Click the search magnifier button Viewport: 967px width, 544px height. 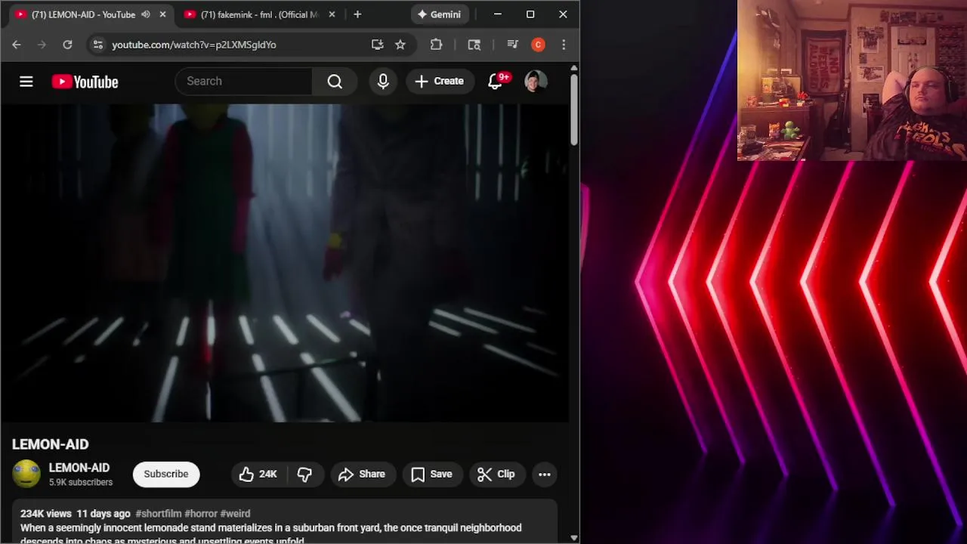tap(335, 82)
